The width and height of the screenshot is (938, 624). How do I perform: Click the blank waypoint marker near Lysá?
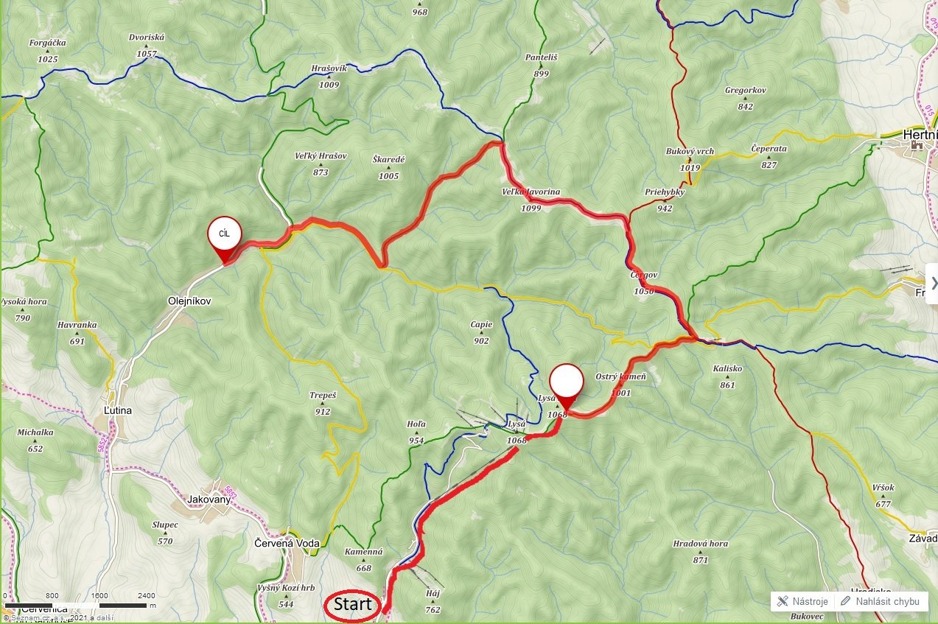(567, 383)
